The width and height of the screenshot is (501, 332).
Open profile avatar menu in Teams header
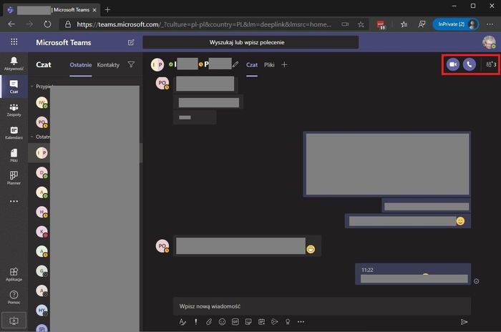[489, 42]
